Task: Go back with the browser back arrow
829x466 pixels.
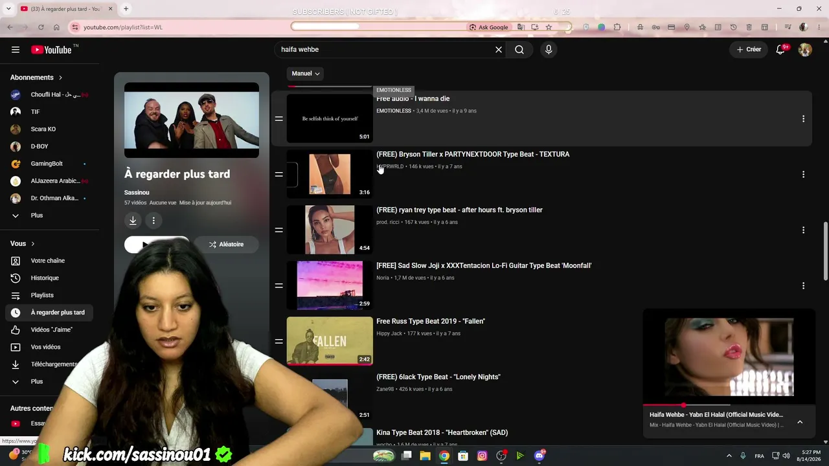Action: coord(10,27)
